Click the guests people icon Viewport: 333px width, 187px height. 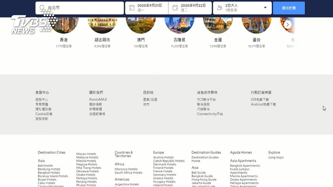(x=220, y=8)
